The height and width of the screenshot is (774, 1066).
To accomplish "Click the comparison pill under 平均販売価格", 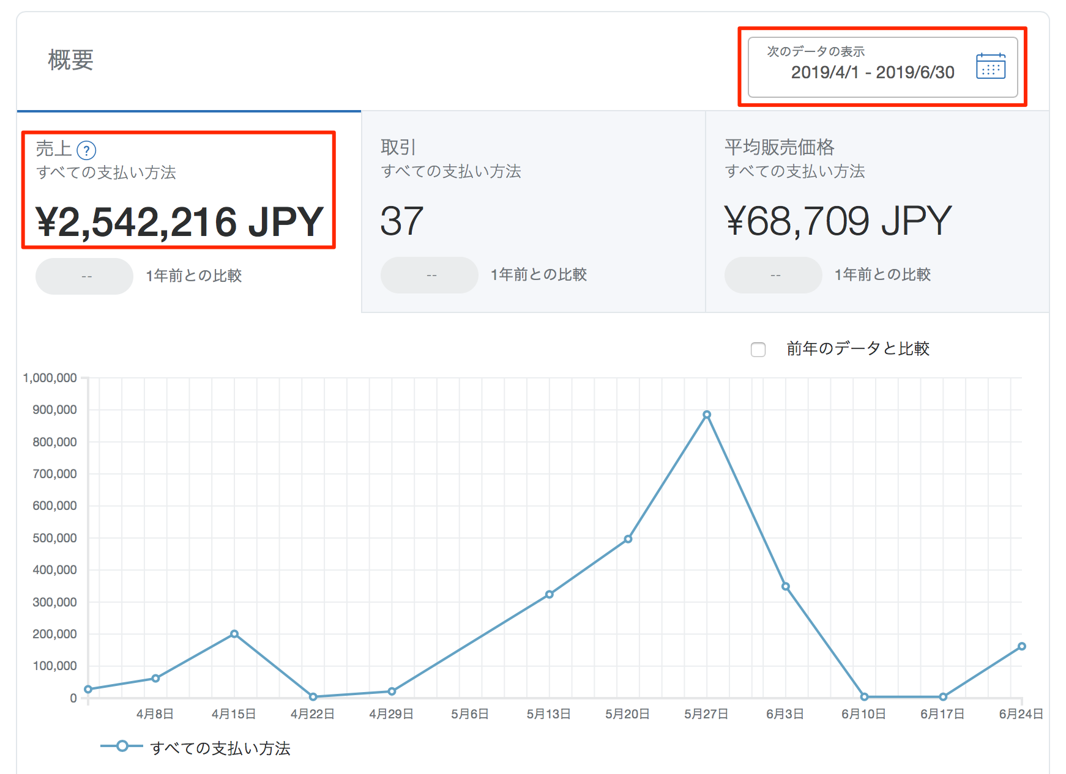I will click(773, 275).
